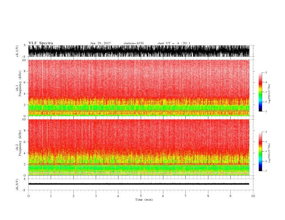
Task: Click the "VLF Spectra" title text
Action: [41, 43]
